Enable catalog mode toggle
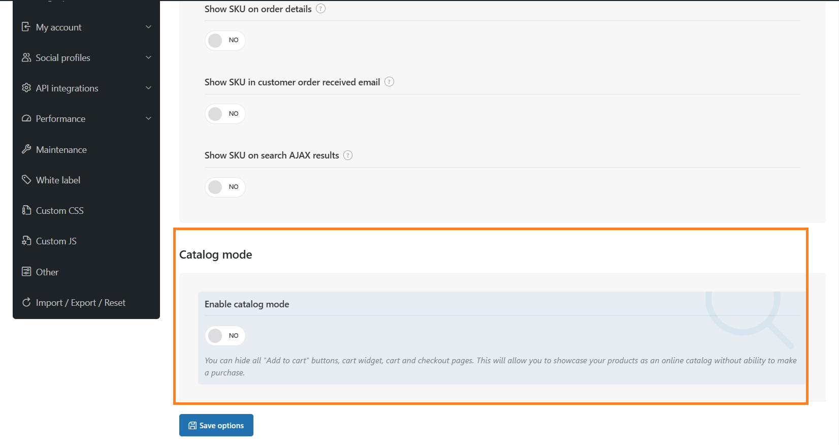The image size is (839, 445). click(225, 336)
